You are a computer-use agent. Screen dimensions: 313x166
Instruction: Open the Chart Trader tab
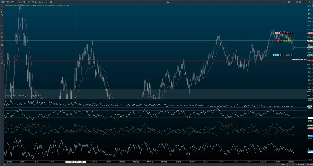tap(309, 164)
